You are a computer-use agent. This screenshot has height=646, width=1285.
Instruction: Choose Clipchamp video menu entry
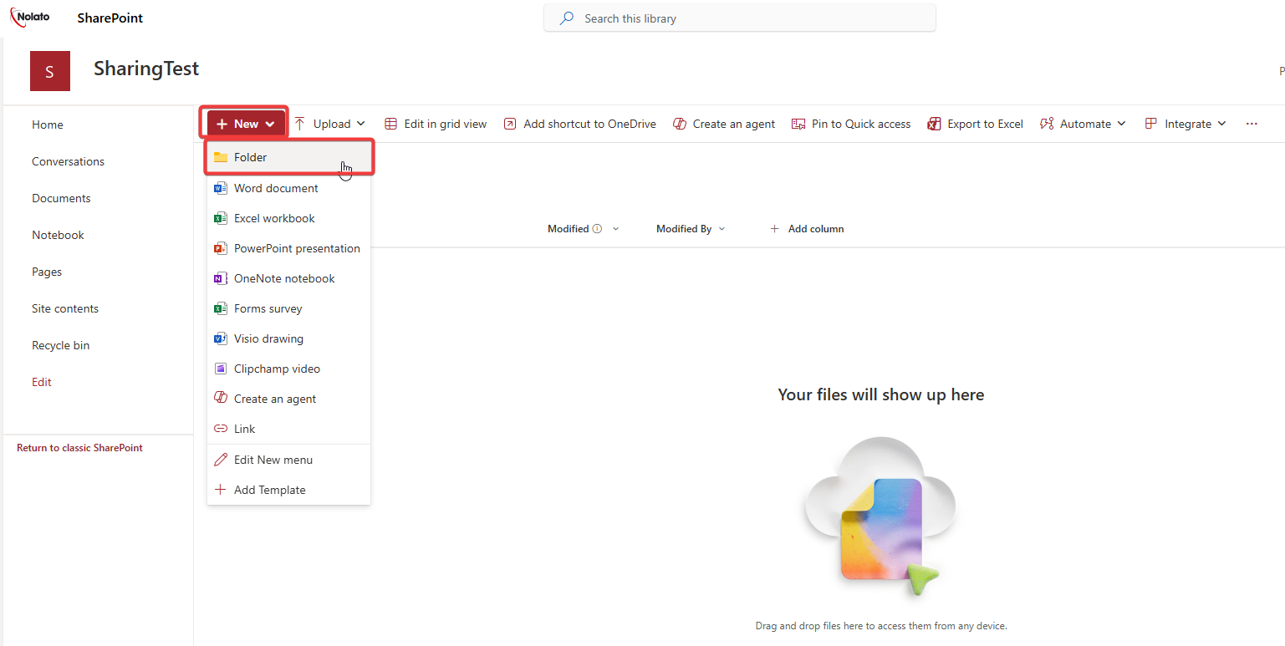pyautogui.click(x=289, y=369)
